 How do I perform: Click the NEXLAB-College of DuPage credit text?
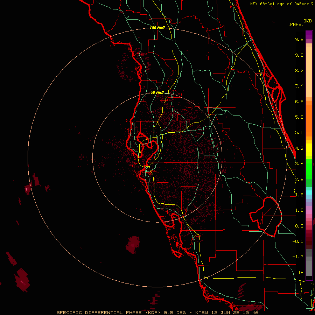[279, 4]
